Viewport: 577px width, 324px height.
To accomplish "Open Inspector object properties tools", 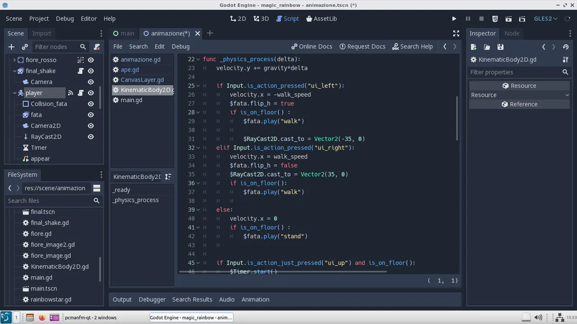I will click(565, 59).
